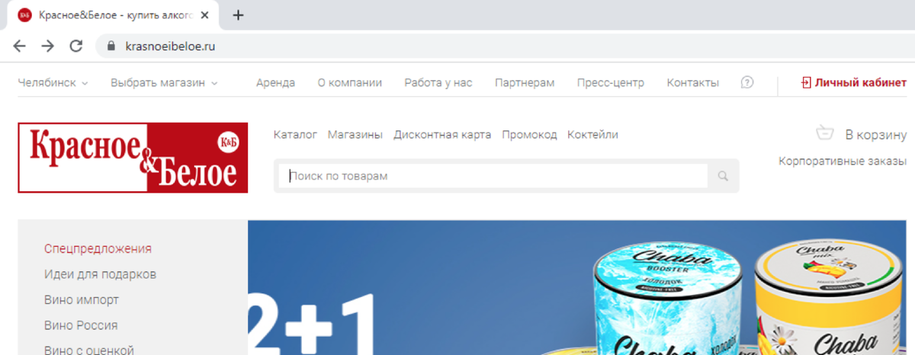Click the Личный кабинет login icon

pos(806,83)
